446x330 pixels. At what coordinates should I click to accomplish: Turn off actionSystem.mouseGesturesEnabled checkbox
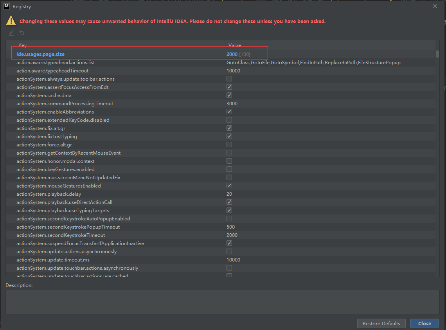coord(229,186)
